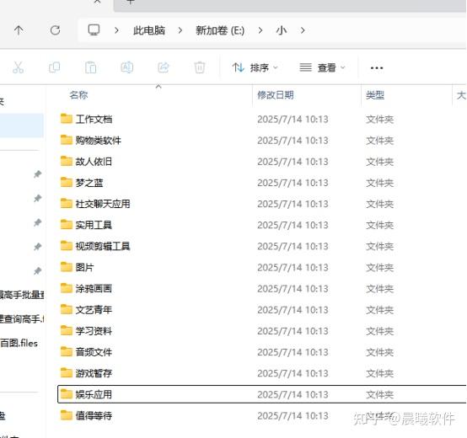Click the up arrow navigation button
467x438 pixels.
coord(19,30)
